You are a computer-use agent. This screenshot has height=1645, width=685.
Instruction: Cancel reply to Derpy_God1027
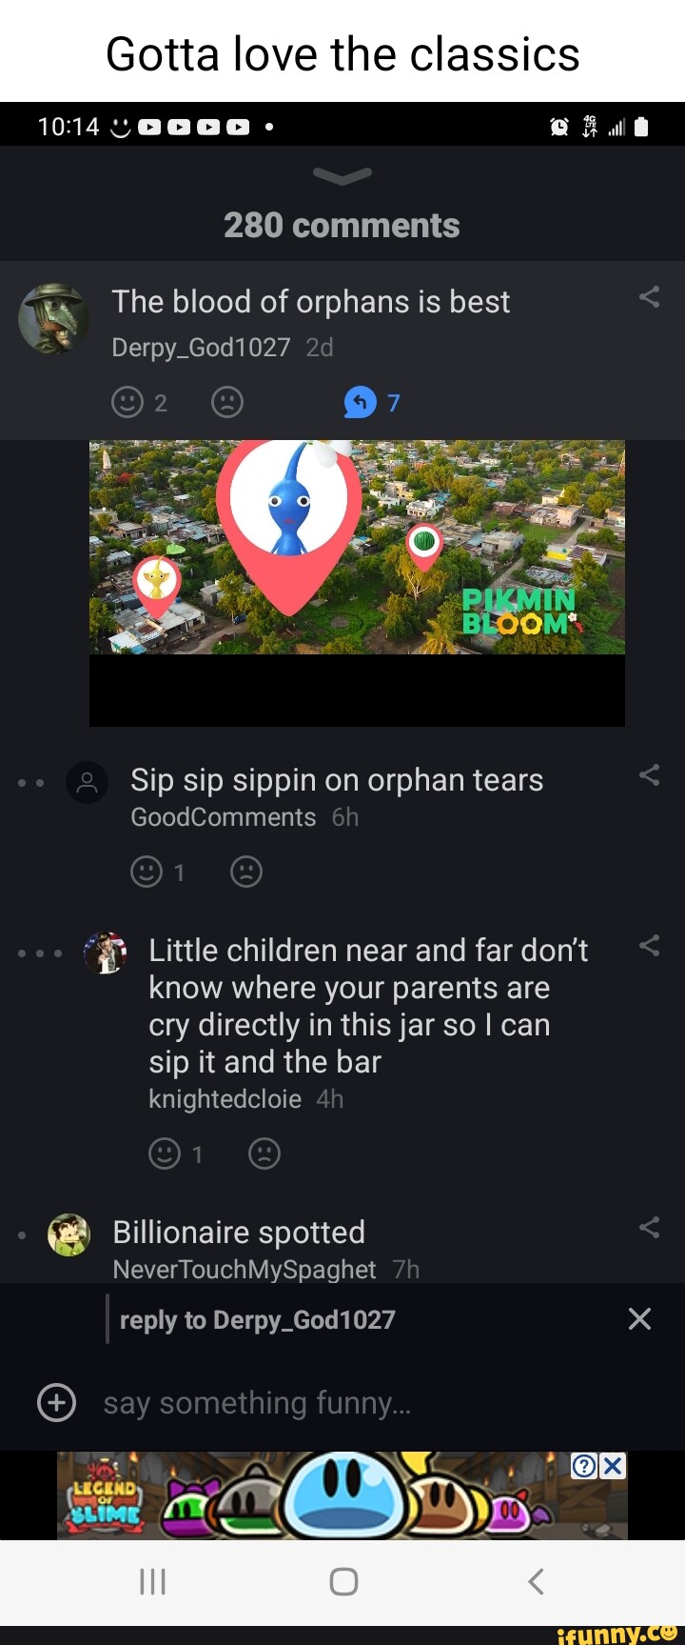point(640,1319)
